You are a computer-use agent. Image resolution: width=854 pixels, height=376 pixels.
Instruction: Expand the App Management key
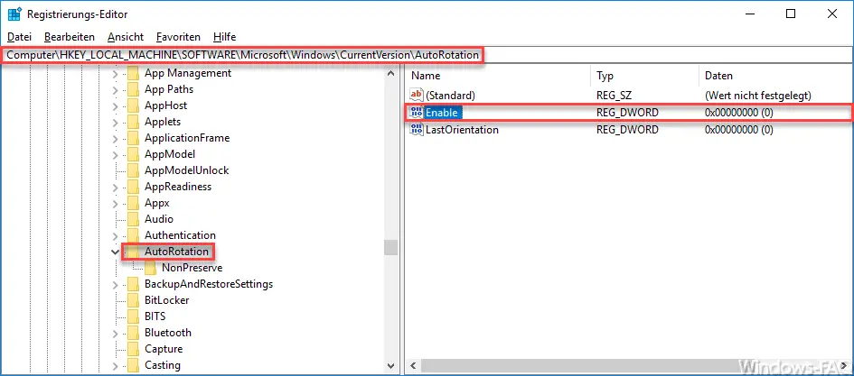click(x=115, y=73)
